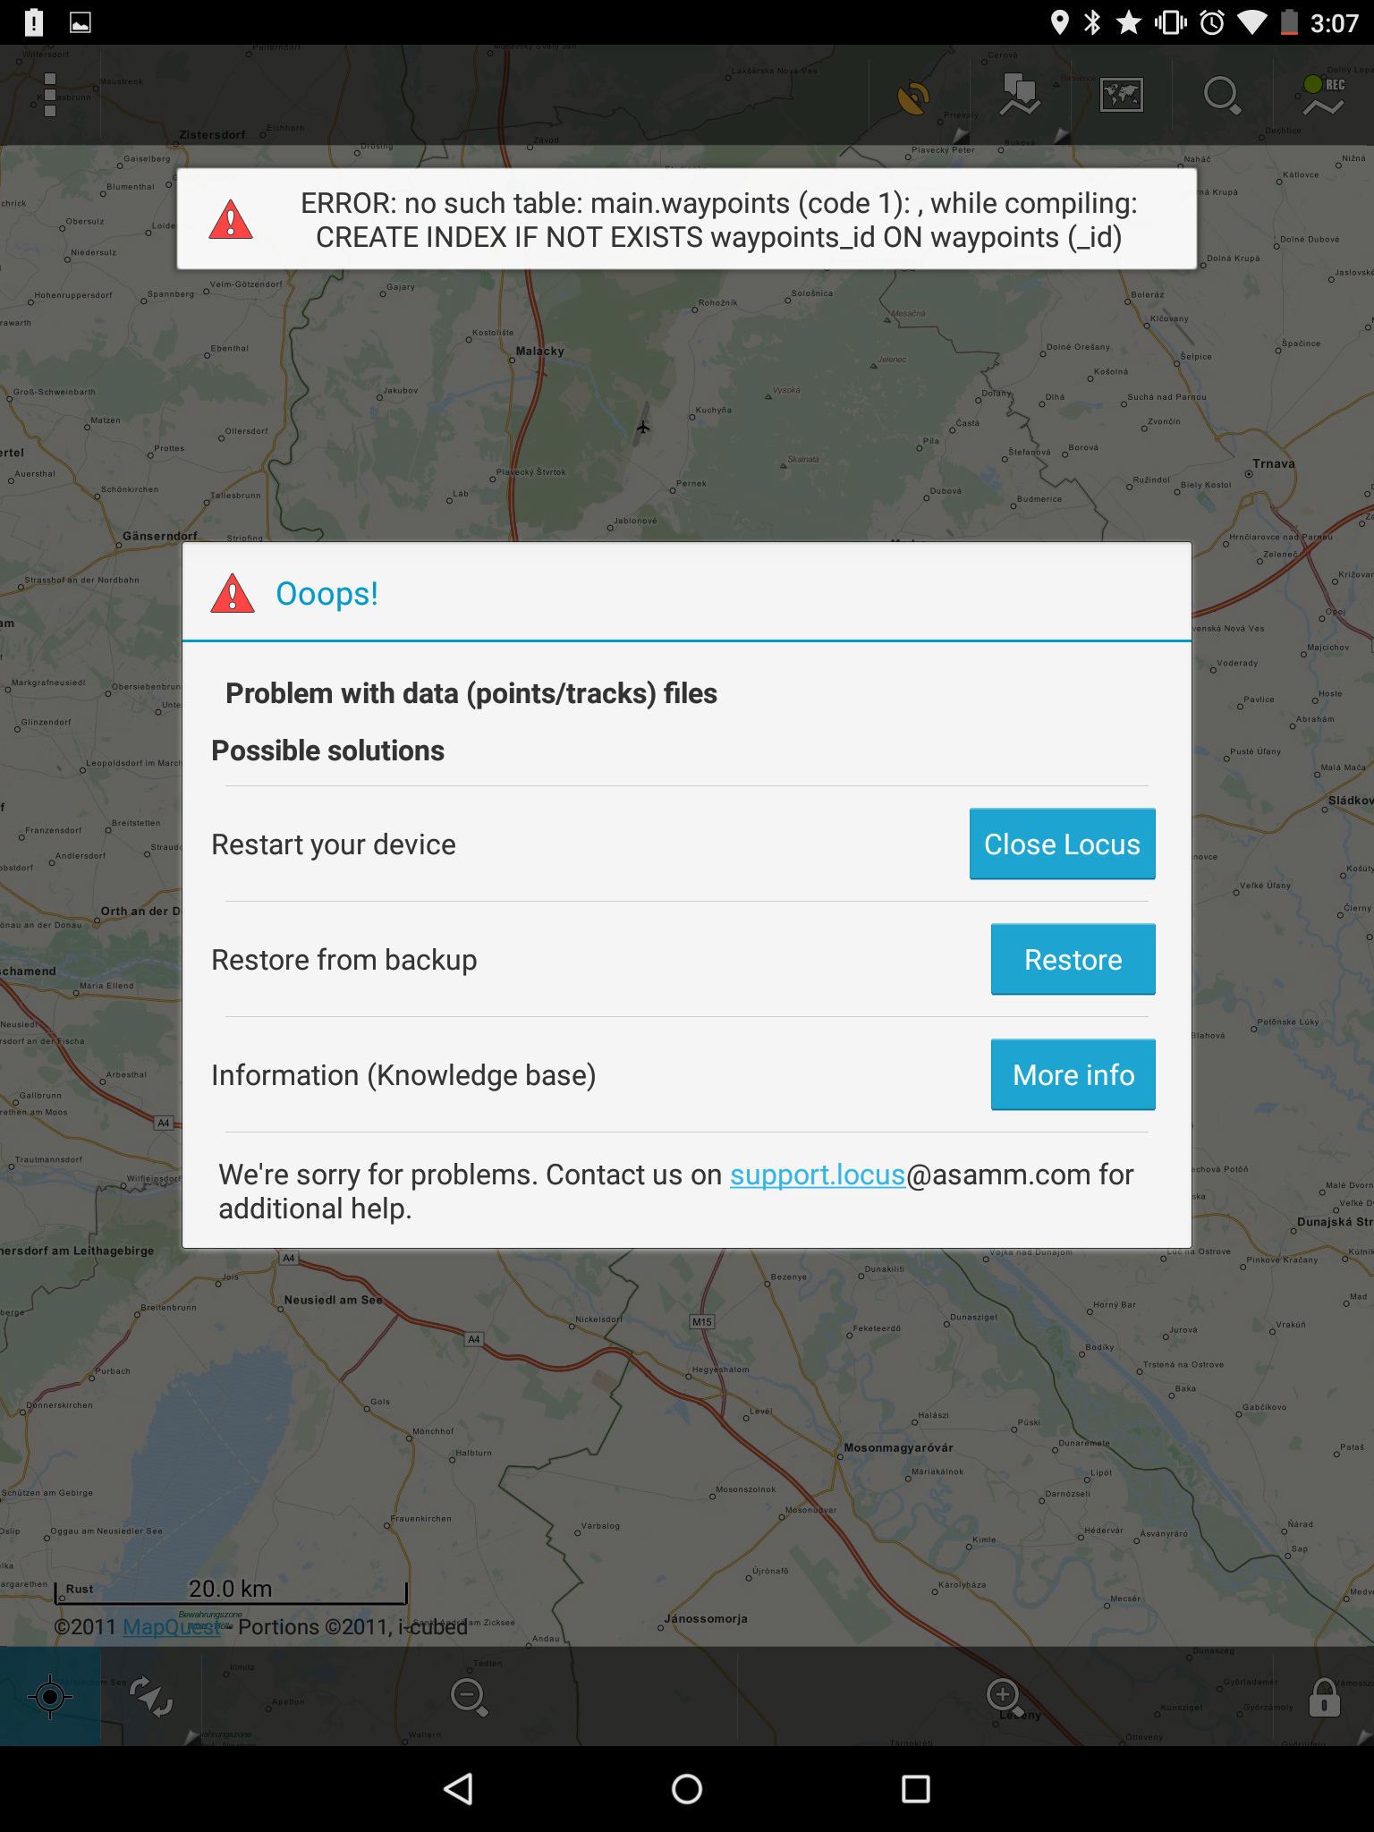Tap the '20.0 km' map scale label
The height and width of the screenshot is (1832, 1374).
230,1589
